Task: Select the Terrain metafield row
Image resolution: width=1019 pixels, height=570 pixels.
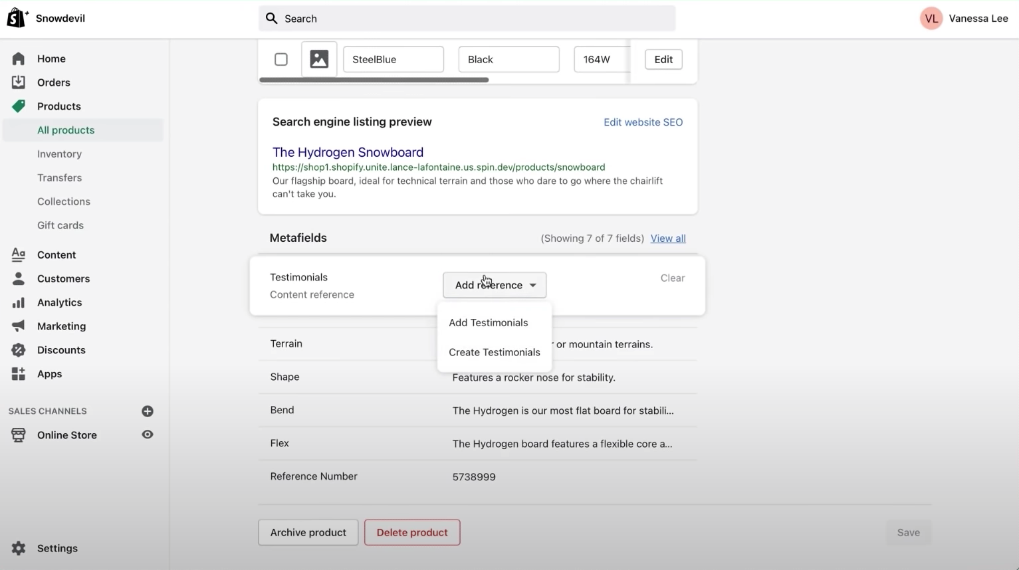Action: (478, 344)
